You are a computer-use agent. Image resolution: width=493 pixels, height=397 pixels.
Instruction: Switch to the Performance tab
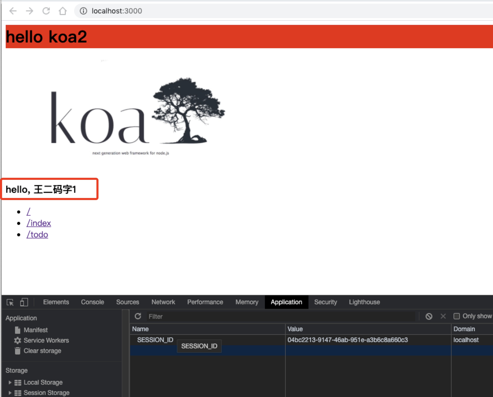click(x=205, y=302)
